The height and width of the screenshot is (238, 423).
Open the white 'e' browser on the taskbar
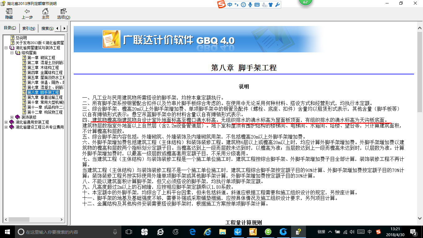click(160, 231)
